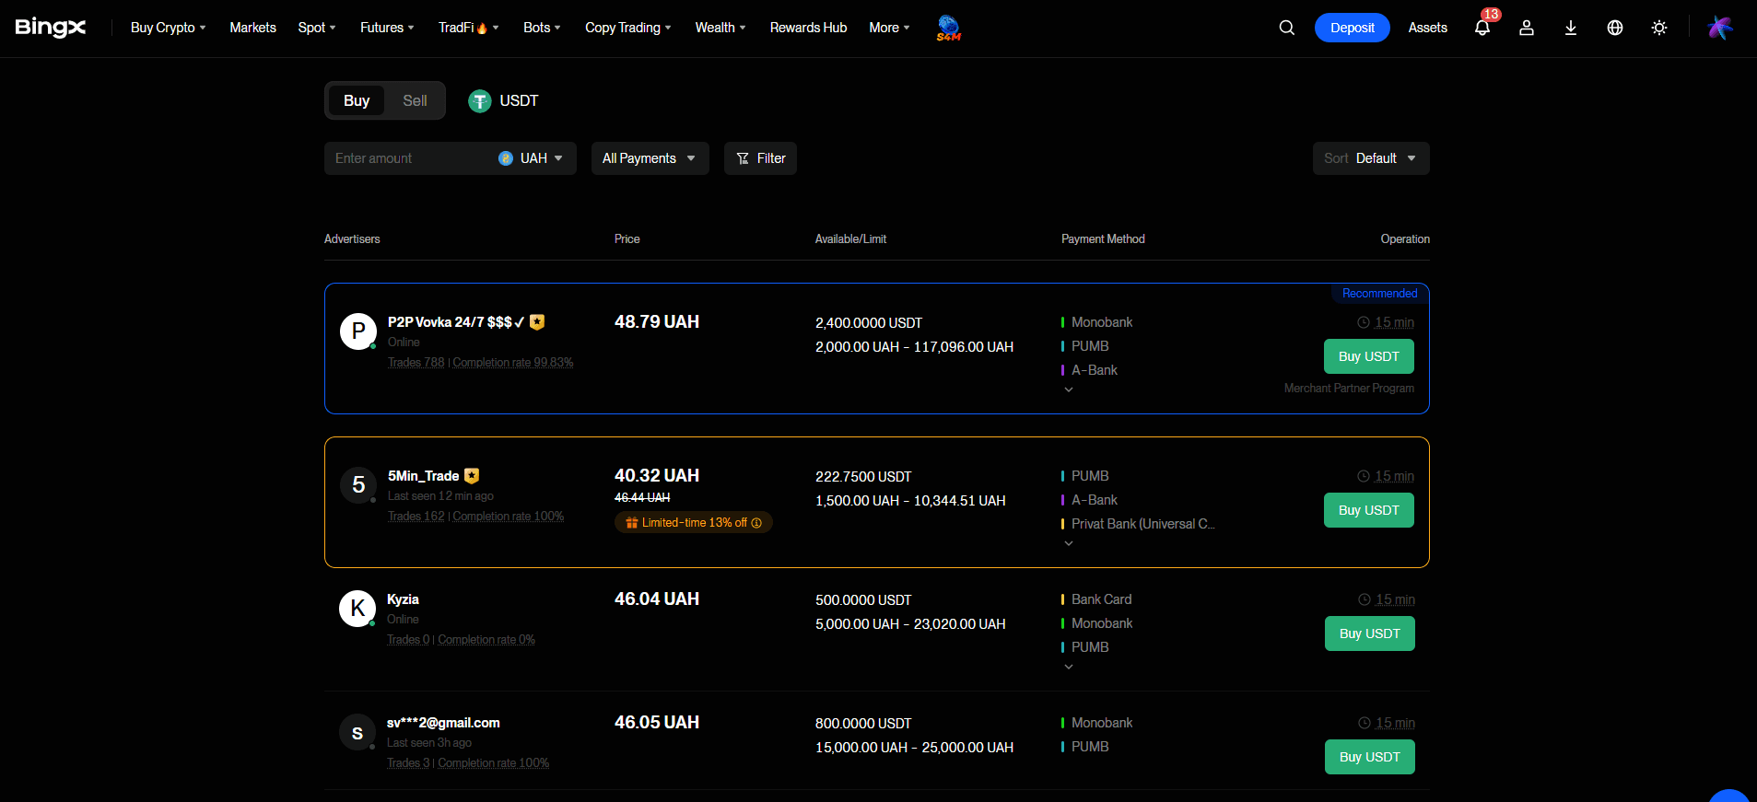This screenshot has height=802, width=1757.
Task: Switch to the Sell tab
Action: pyautogui.click(x=415, y=100)
